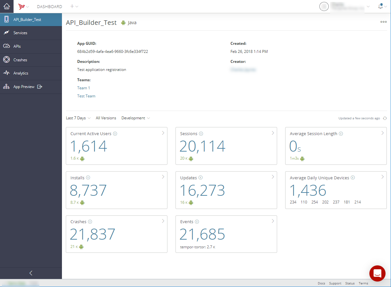Open the Last 7 Days filter dropdown
This screenshot has height=287, width=391.
tap(77, 118)
